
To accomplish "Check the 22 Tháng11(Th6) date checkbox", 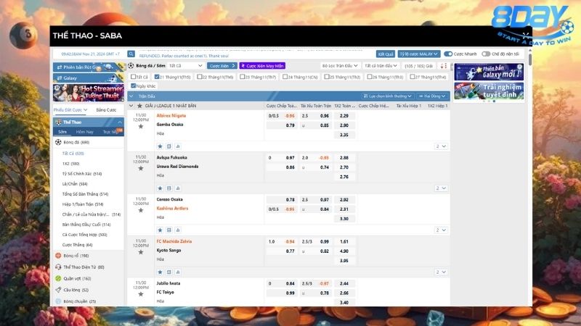I will (200, 77).
